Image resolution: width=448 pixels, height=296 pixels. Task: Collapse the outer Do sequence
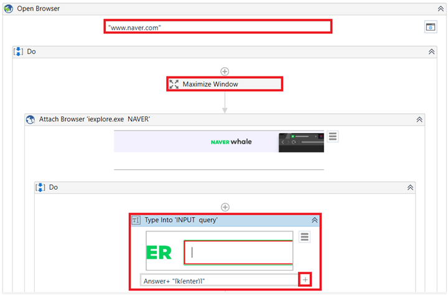431,52
